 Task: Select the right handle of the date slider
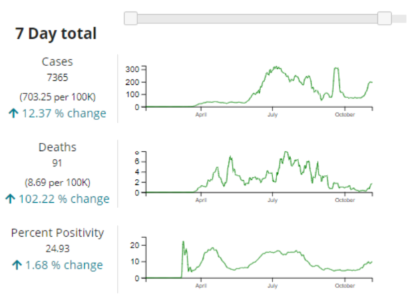tap(385, 18)
